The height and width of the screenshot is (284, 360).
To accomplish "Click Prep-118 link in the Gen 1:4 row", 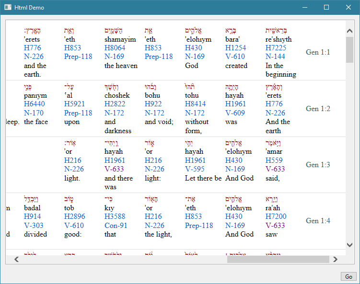I will click(199, 225).
